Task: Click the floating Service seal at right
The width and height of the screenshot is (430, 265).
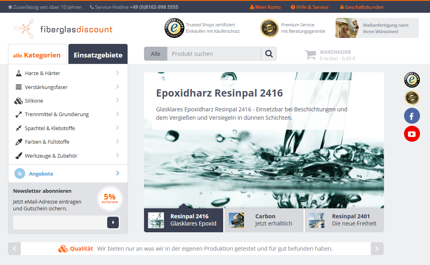Action: (x=412, y=98)
